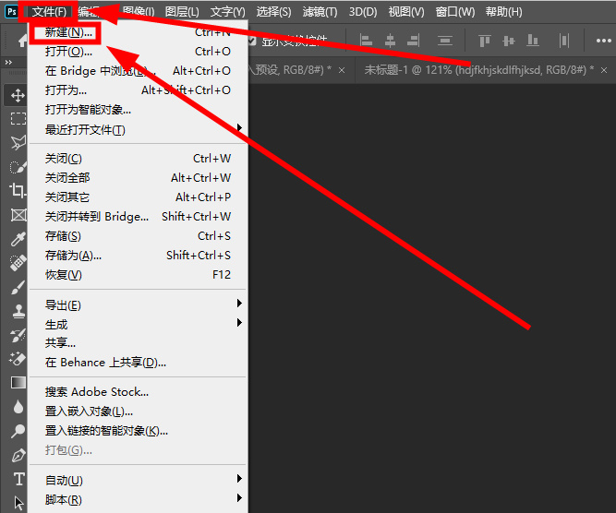
Task: Choose 关闭其它 menu item
Action: (138, 197)
